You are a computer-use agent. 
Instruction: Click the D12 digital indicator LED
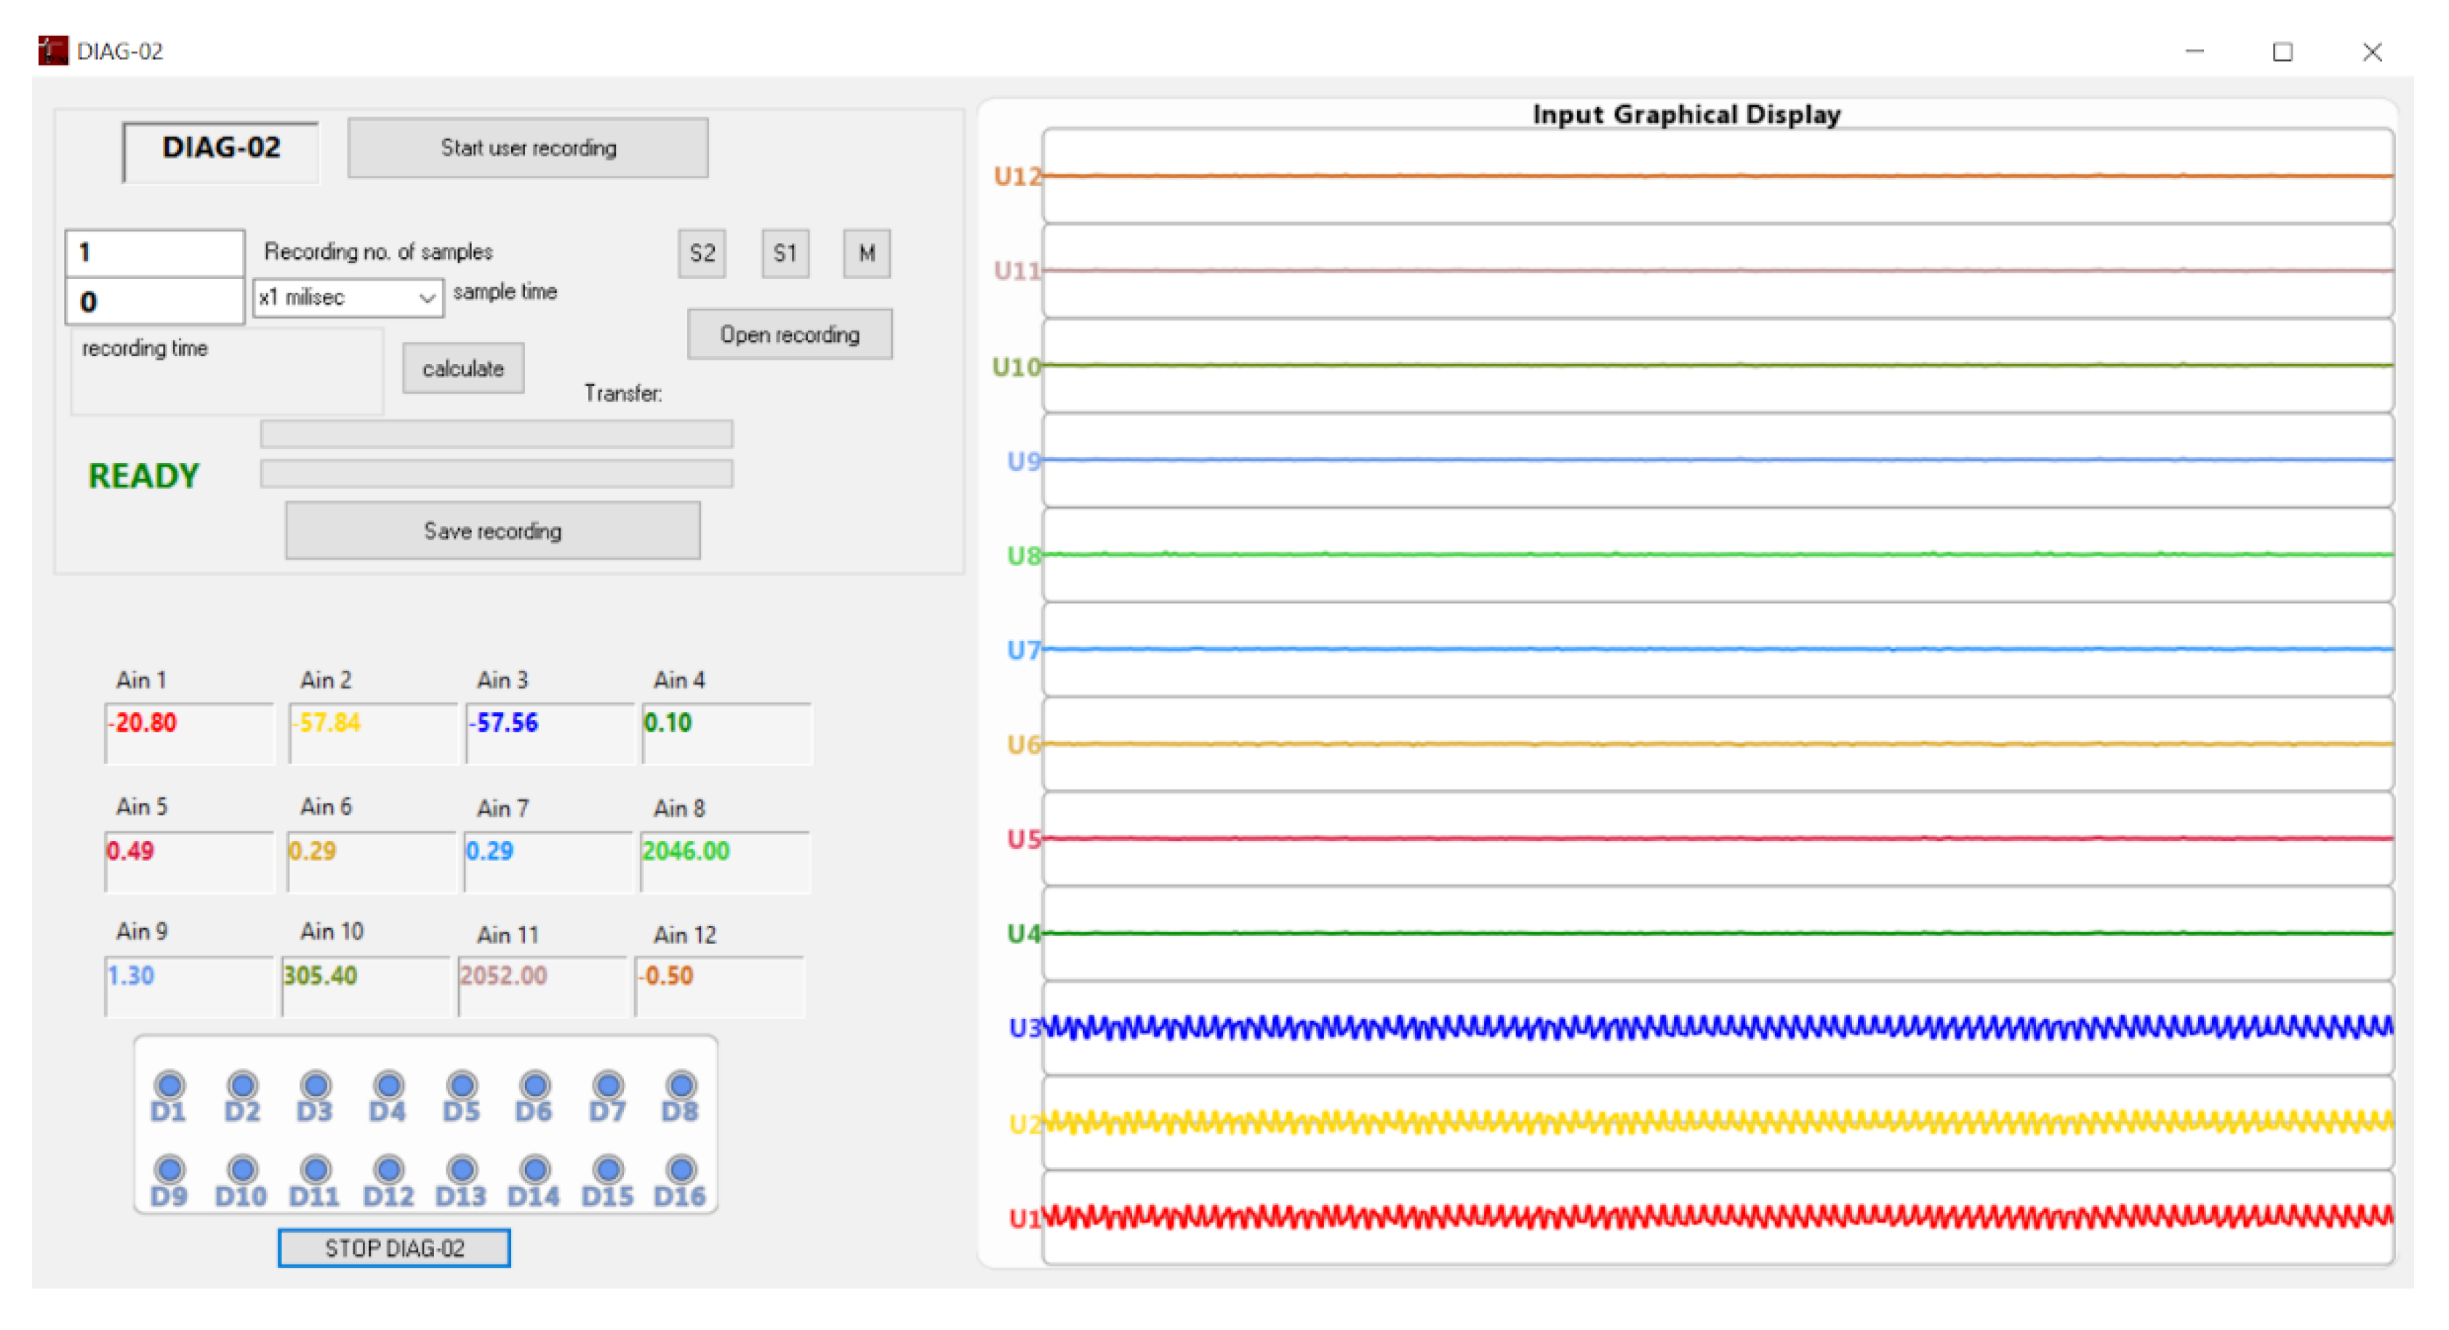tap(389, 1169)
